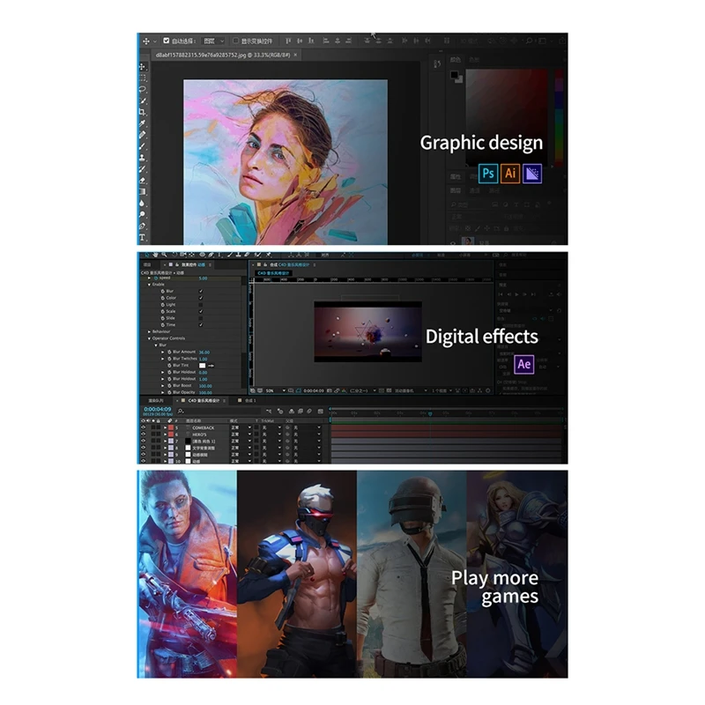Select the Blur droplet tool in Photoshop
Image resolution: width=705 pixels, height=705 pixels.
pos(143,204)
